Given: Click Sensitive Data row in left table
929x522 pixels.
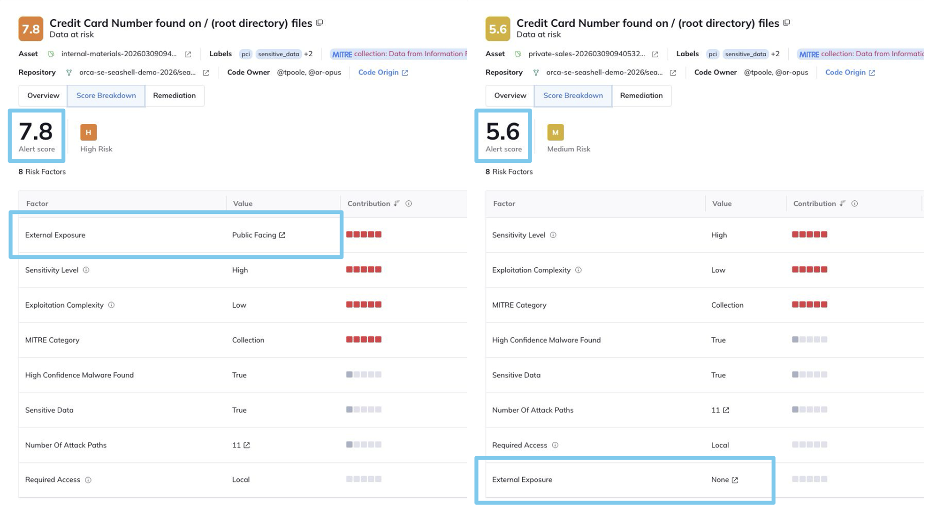Looking at the screenshot, I should click(x=243, y=410).
